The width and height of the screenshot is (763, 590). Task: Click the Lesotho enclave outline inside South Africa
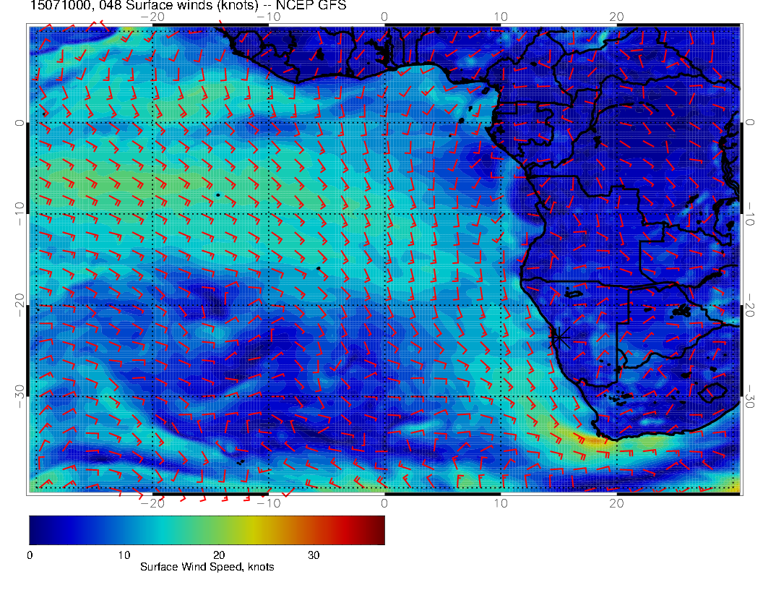[x=712, y=392]
